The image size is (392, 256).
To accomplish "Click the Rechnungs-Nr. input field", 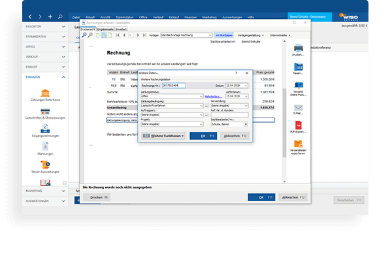I will 174,86.
